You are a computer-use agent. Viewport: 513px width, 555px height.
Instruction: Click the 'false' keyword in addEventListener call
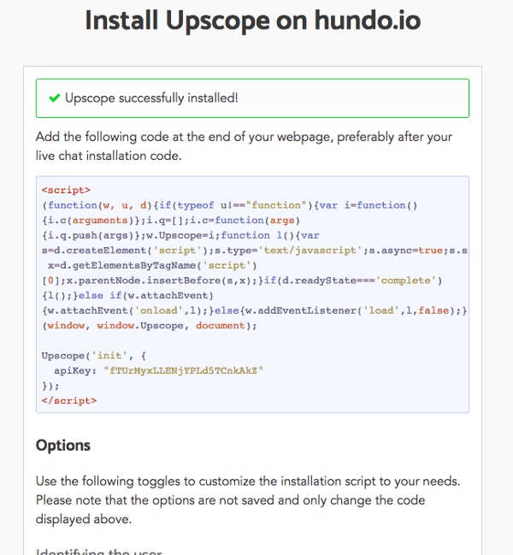[x=433, y=310]
